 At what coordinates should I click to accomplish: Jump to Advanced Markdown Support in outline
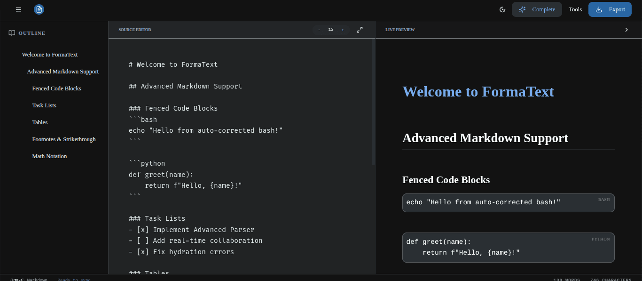click(63, 72)
